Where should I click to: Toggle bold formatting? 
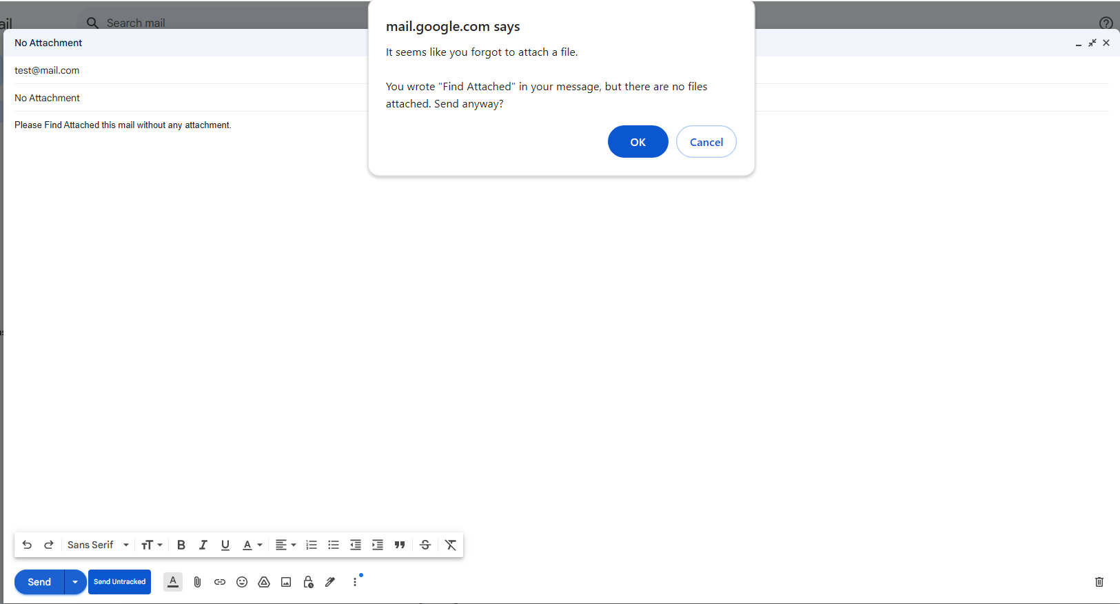tap(181, 545)
